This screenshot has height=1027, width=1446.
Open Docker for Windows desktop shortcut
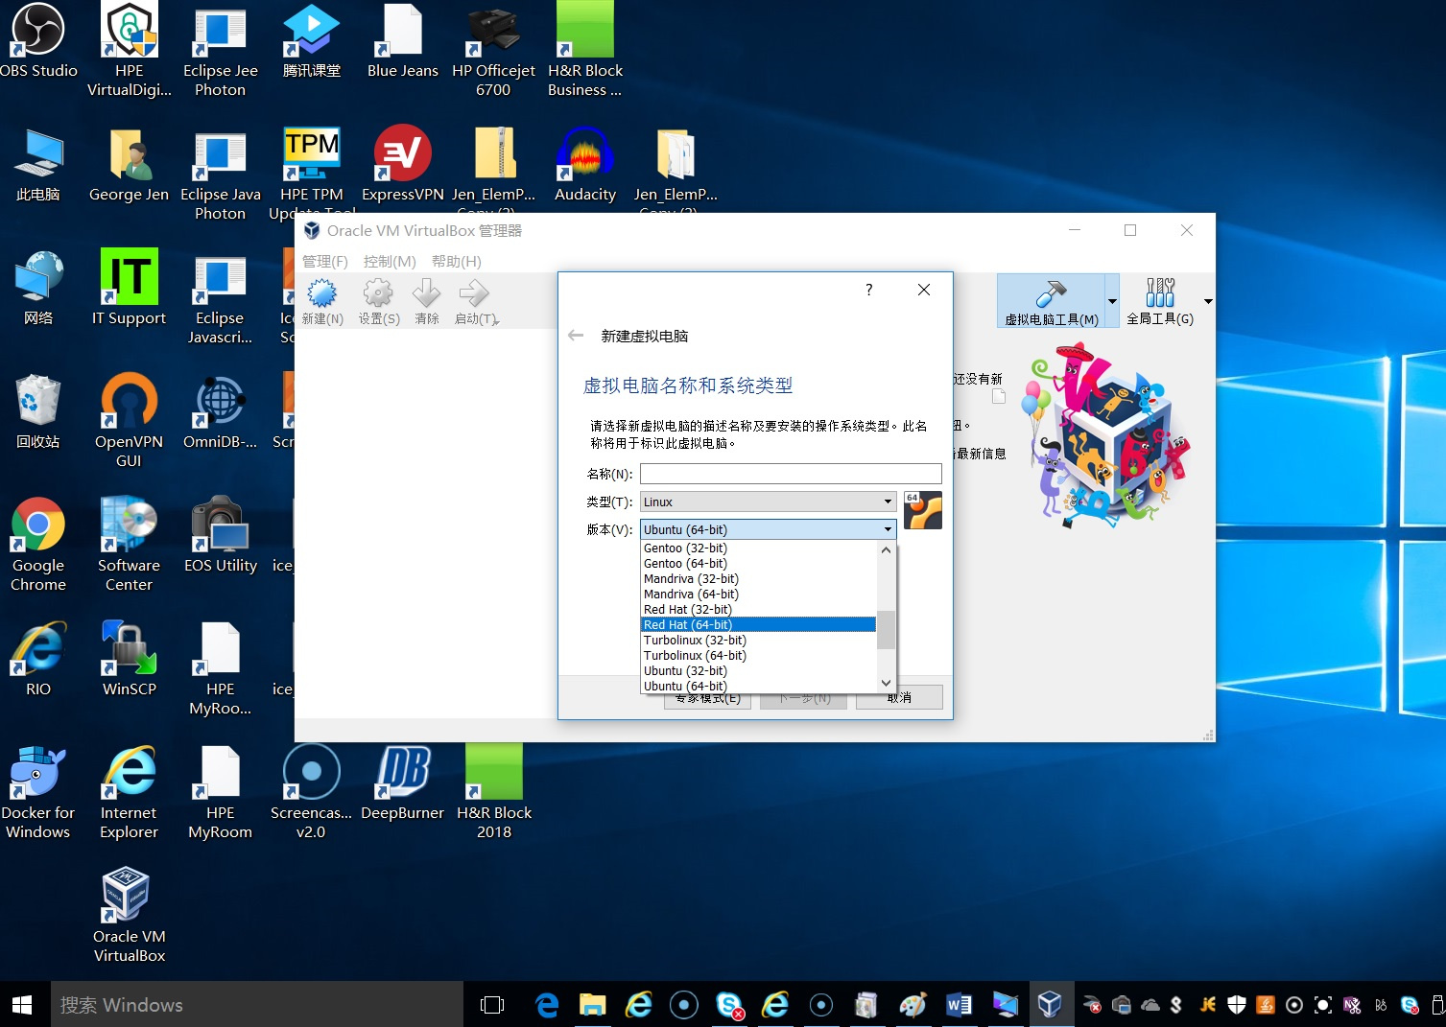(x=38, y=792)
